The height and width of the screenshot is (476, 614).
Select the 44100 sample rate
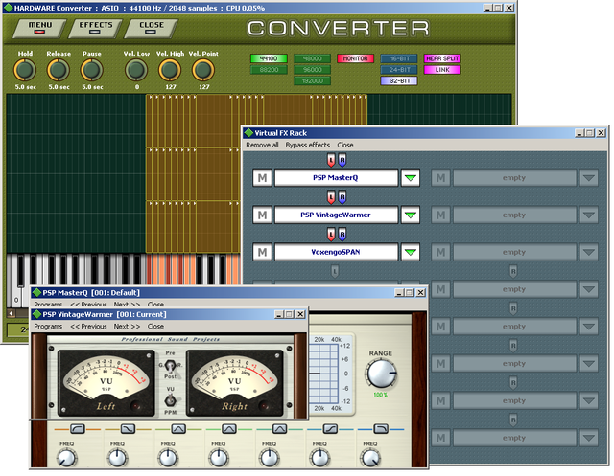click(269, 58)
